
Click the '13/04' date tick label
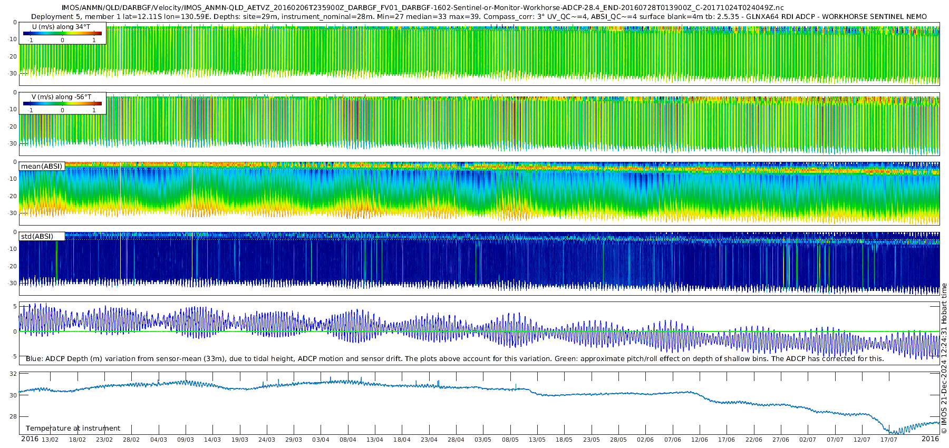[x=375, y=440]
